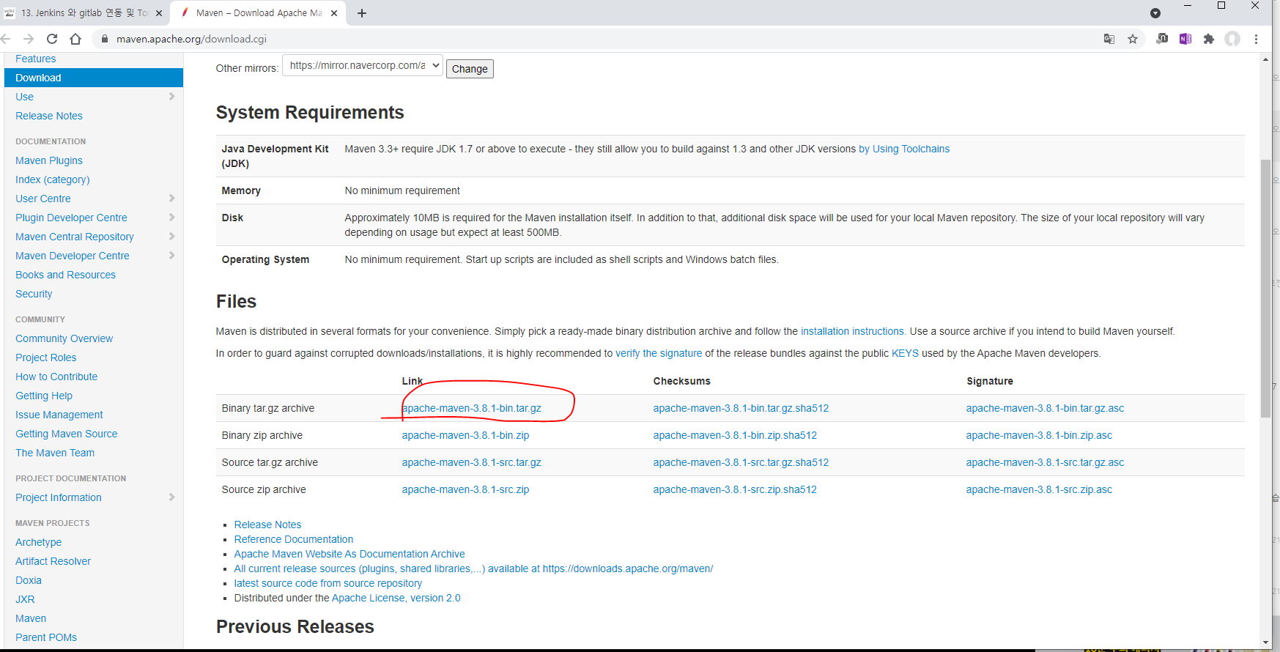Open the verify the signature link

pyautogui.click(x=659, y=353)
